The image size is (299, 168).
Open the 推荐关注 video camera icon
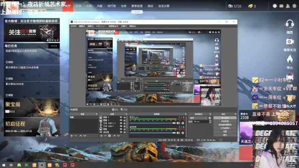(x=290, y=42)
